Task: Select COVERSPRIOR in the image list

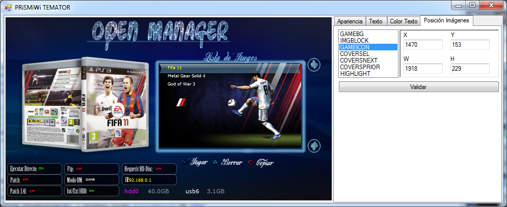Action: tap(368, 67)
